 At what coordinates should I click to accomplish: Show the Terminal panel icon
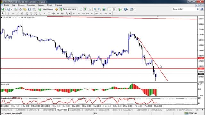point(29,9)
